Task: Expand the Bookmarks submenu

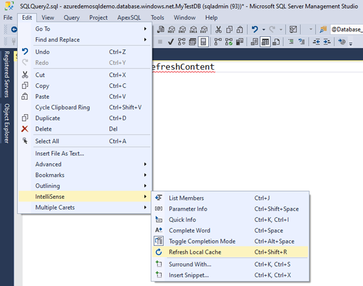Action: (85, 175)
